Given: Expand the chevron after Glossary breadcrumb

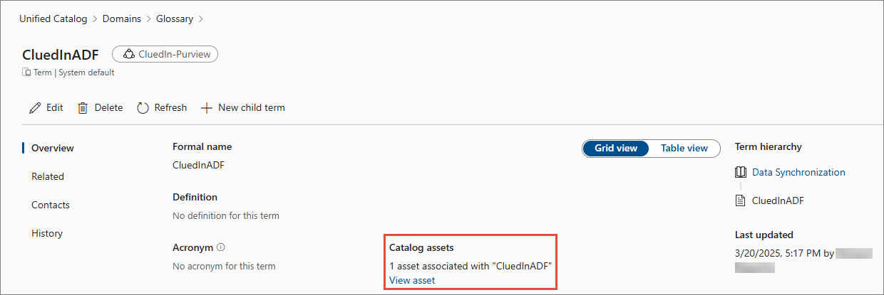Looking at the screenshot, I should [200, 19].
